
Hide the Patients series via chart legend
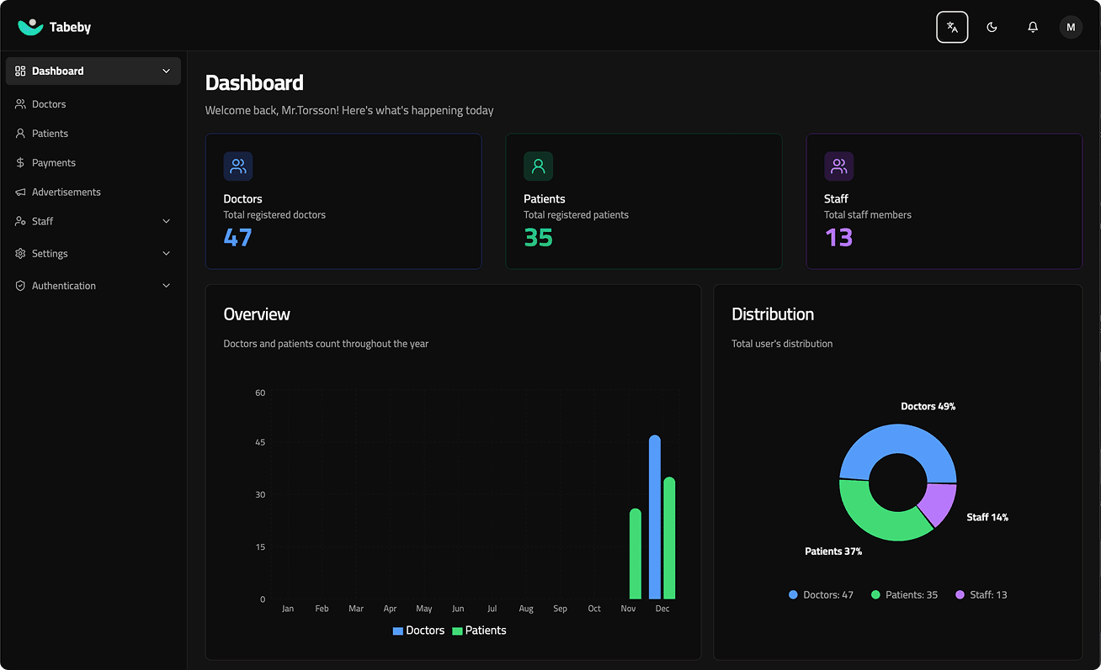pos(479,630)
